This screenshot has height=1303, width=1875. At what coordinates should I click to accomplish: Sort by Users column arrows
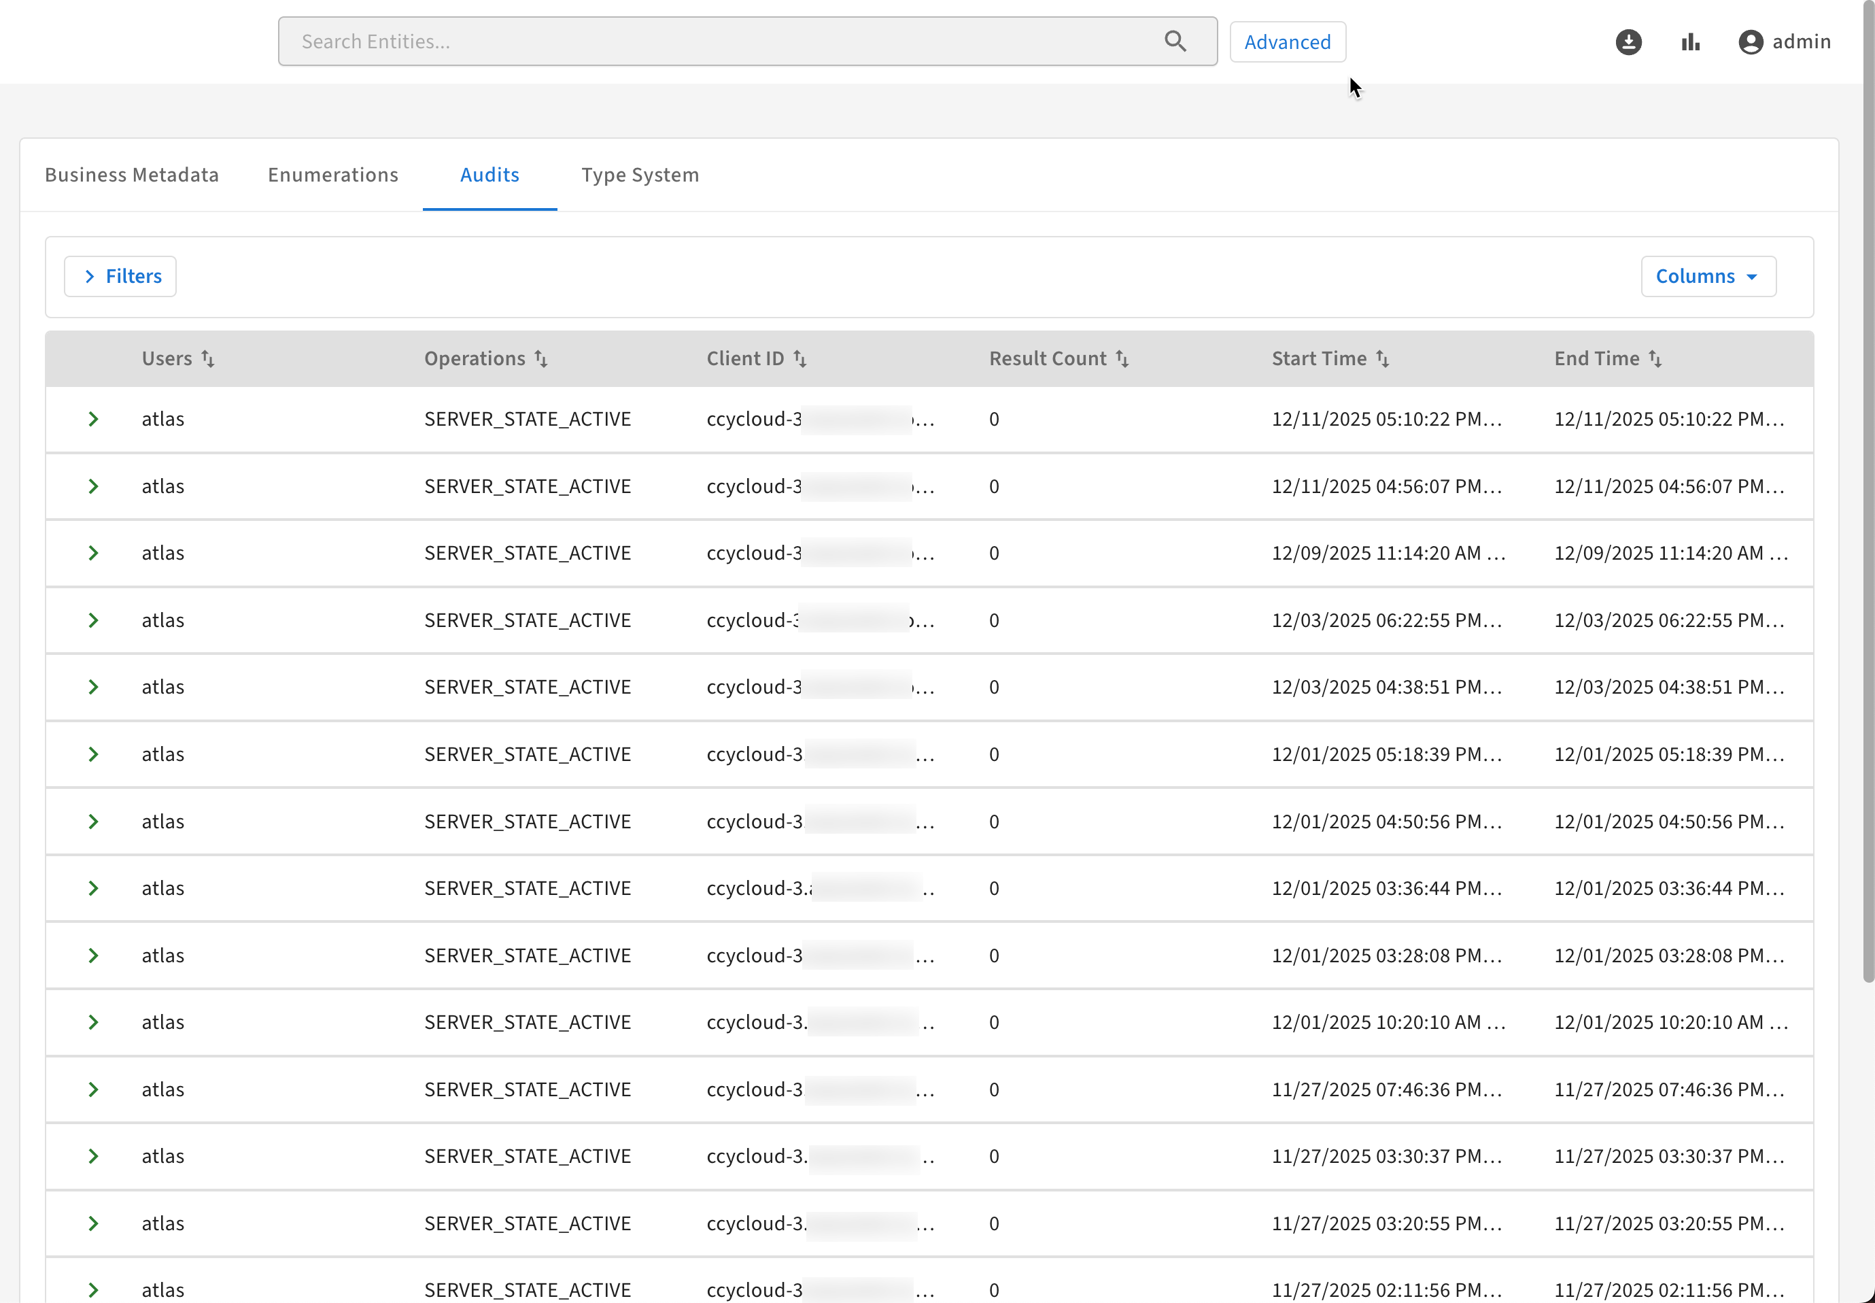point(208,358)
